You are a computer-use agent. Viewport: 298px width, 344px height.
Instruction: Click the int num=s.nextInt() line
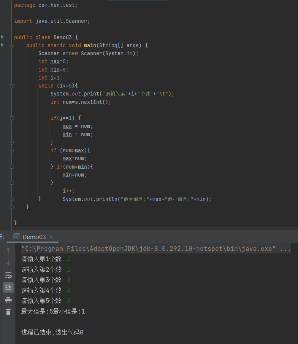tap(81, 102)
